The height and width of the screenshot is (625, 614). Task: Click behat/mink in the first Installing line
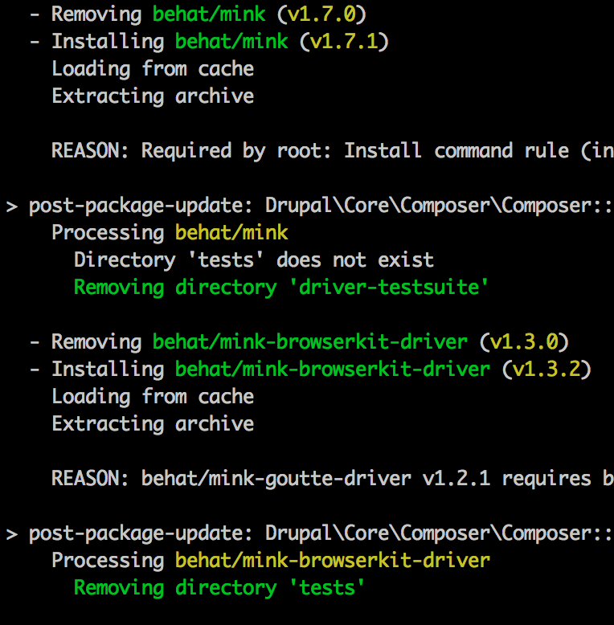coord(231,41)
